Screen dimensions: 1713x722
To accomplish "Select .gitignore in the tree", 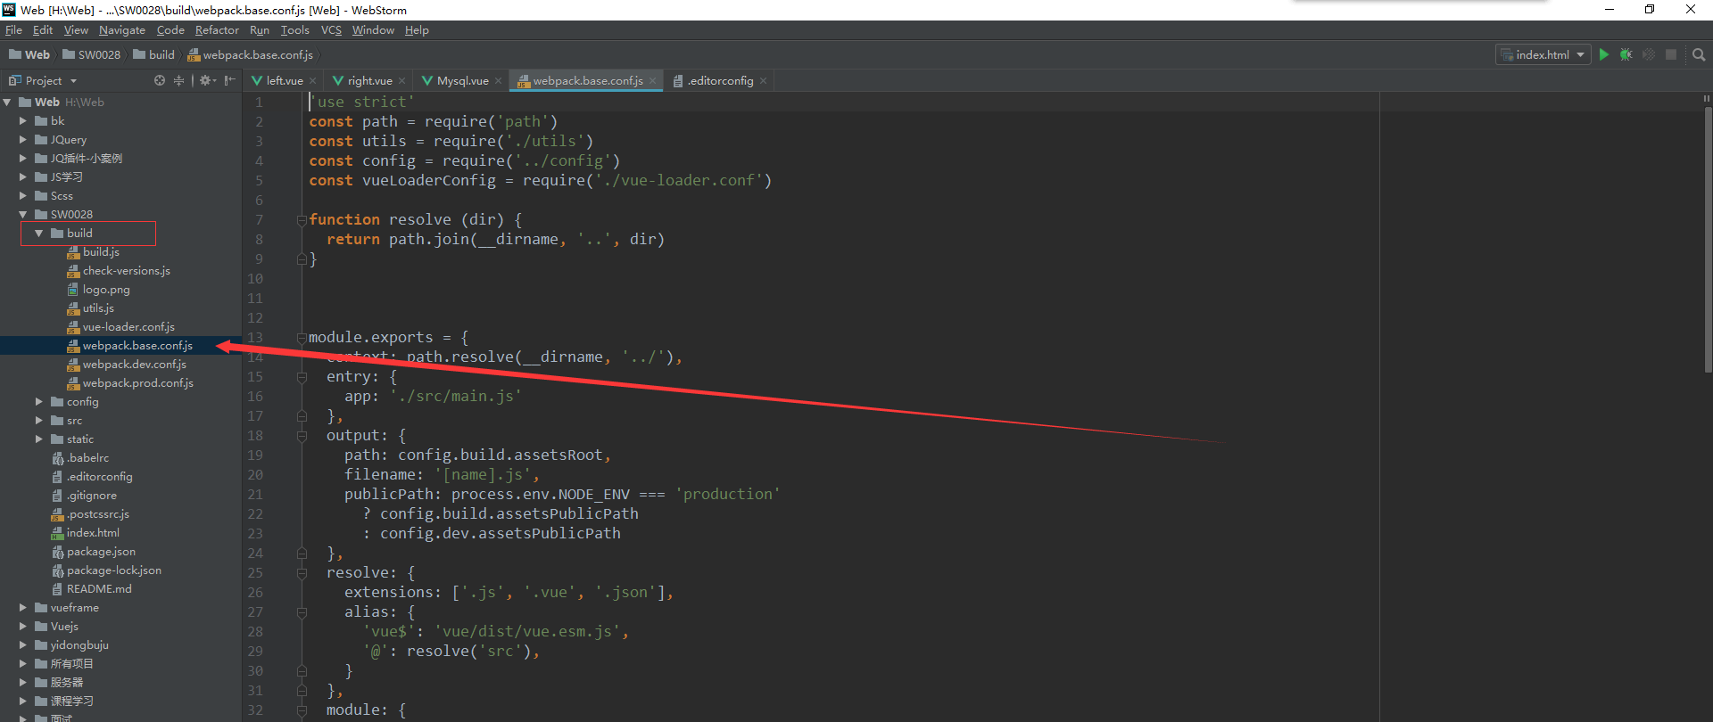I will [x=92, y=496].
